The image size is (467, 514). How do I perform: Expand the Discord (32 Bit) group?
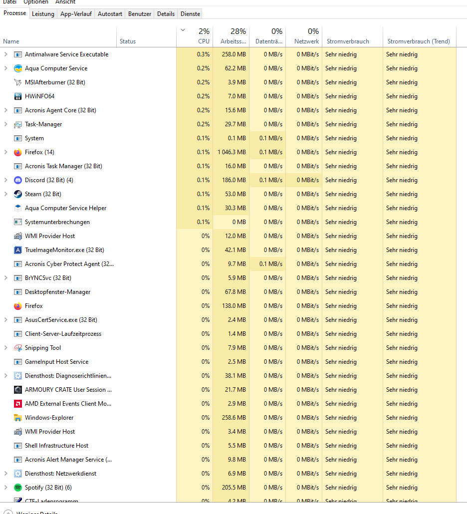coord(5,180)
